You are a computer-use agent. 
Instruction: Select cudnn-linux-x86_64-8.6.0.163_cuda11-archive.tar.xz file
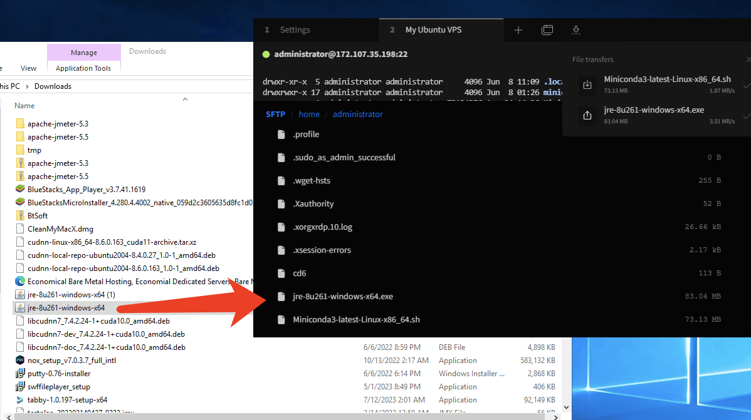(112, 242)
